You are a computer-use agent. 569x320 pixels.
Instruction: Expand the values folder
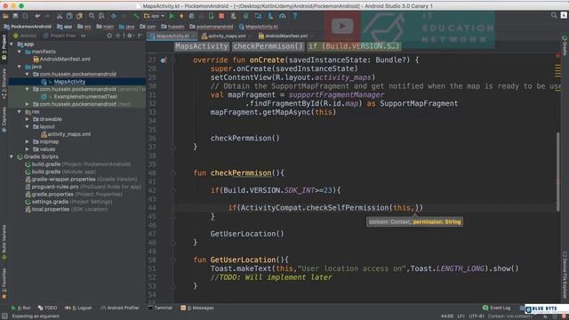pyautogui.click(x=28, y=149)
